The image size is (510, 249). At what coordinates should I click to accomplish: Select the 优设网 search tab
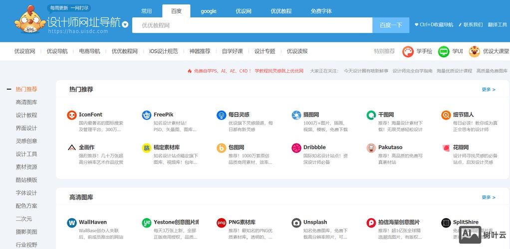pyautogui.click(x=244, y=11)
